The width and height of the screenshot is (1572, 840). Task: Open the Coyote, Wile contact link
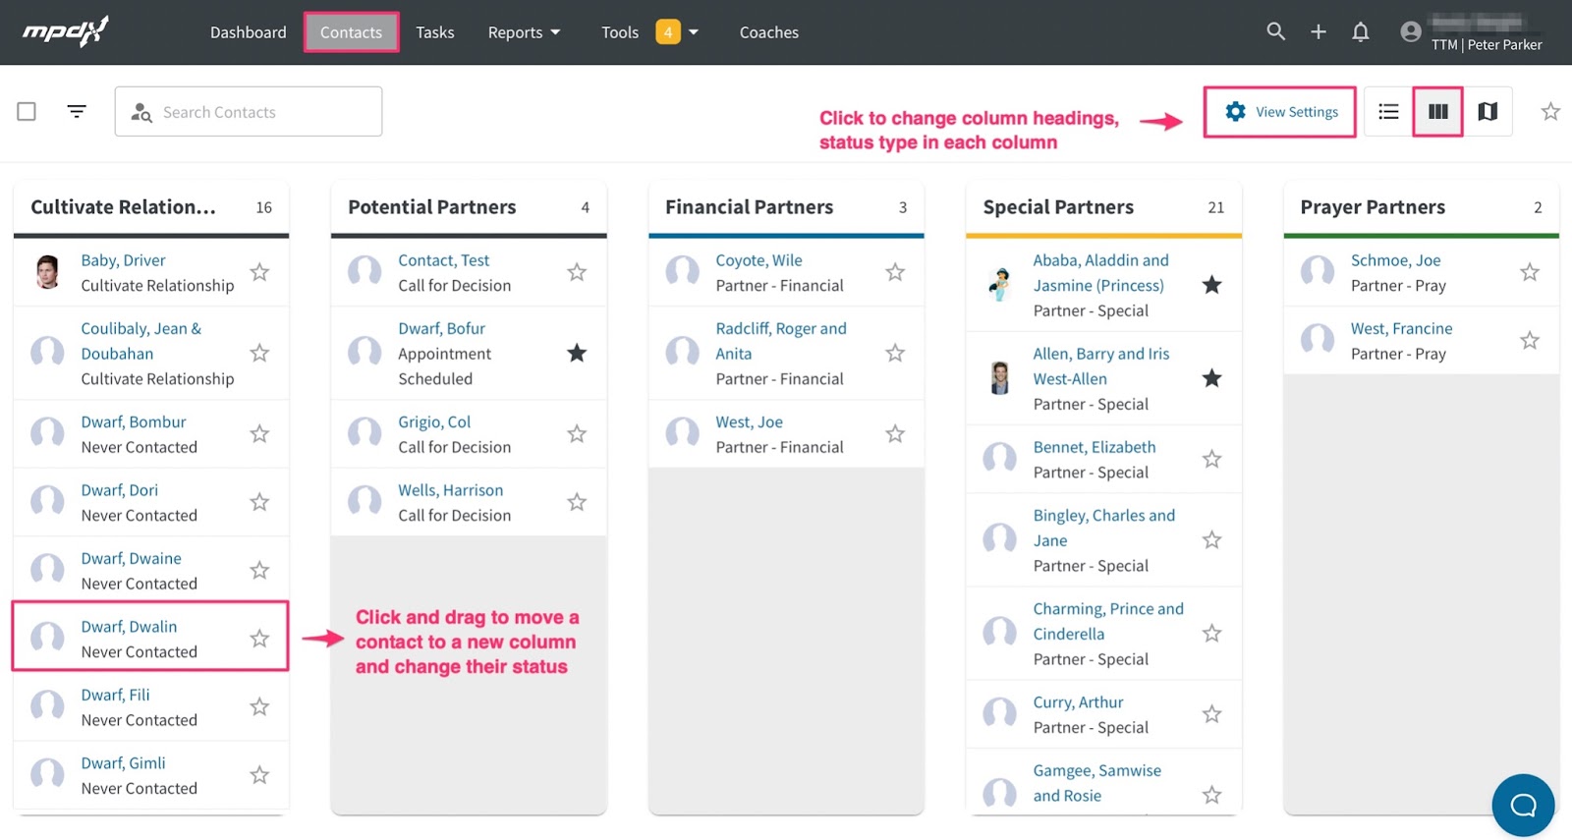click(758, 260)
